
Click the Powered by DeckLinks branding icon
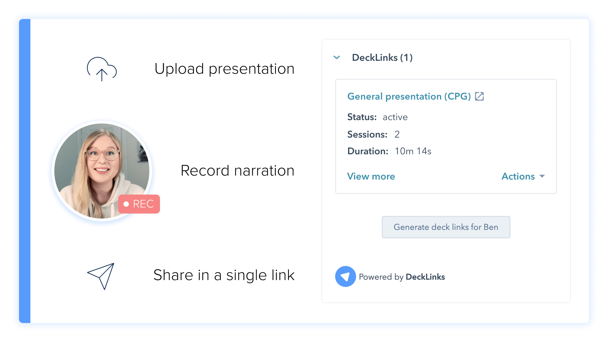point(345,276)
